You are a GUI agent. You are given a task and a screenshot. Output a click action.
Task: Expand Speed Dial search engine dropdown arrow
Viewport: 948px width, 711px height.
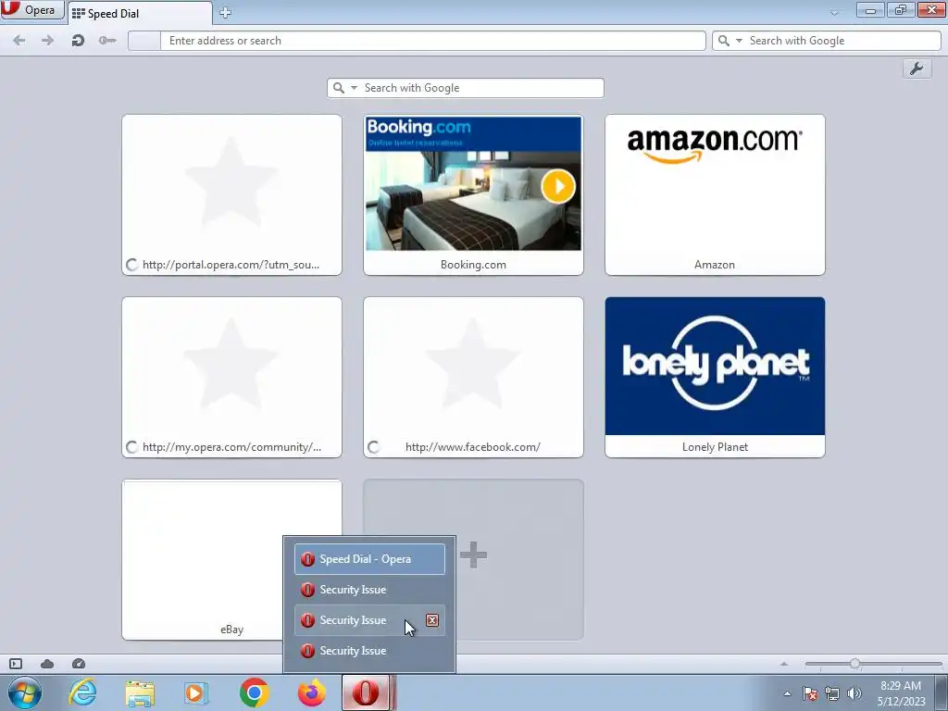355,88
